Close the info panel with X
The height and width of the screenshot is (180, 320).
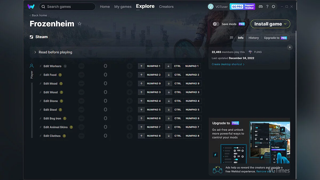tap(290, 47)
